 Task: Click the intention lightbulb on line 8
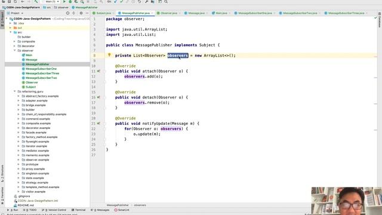pyautogui.click(x=109, y=55)
